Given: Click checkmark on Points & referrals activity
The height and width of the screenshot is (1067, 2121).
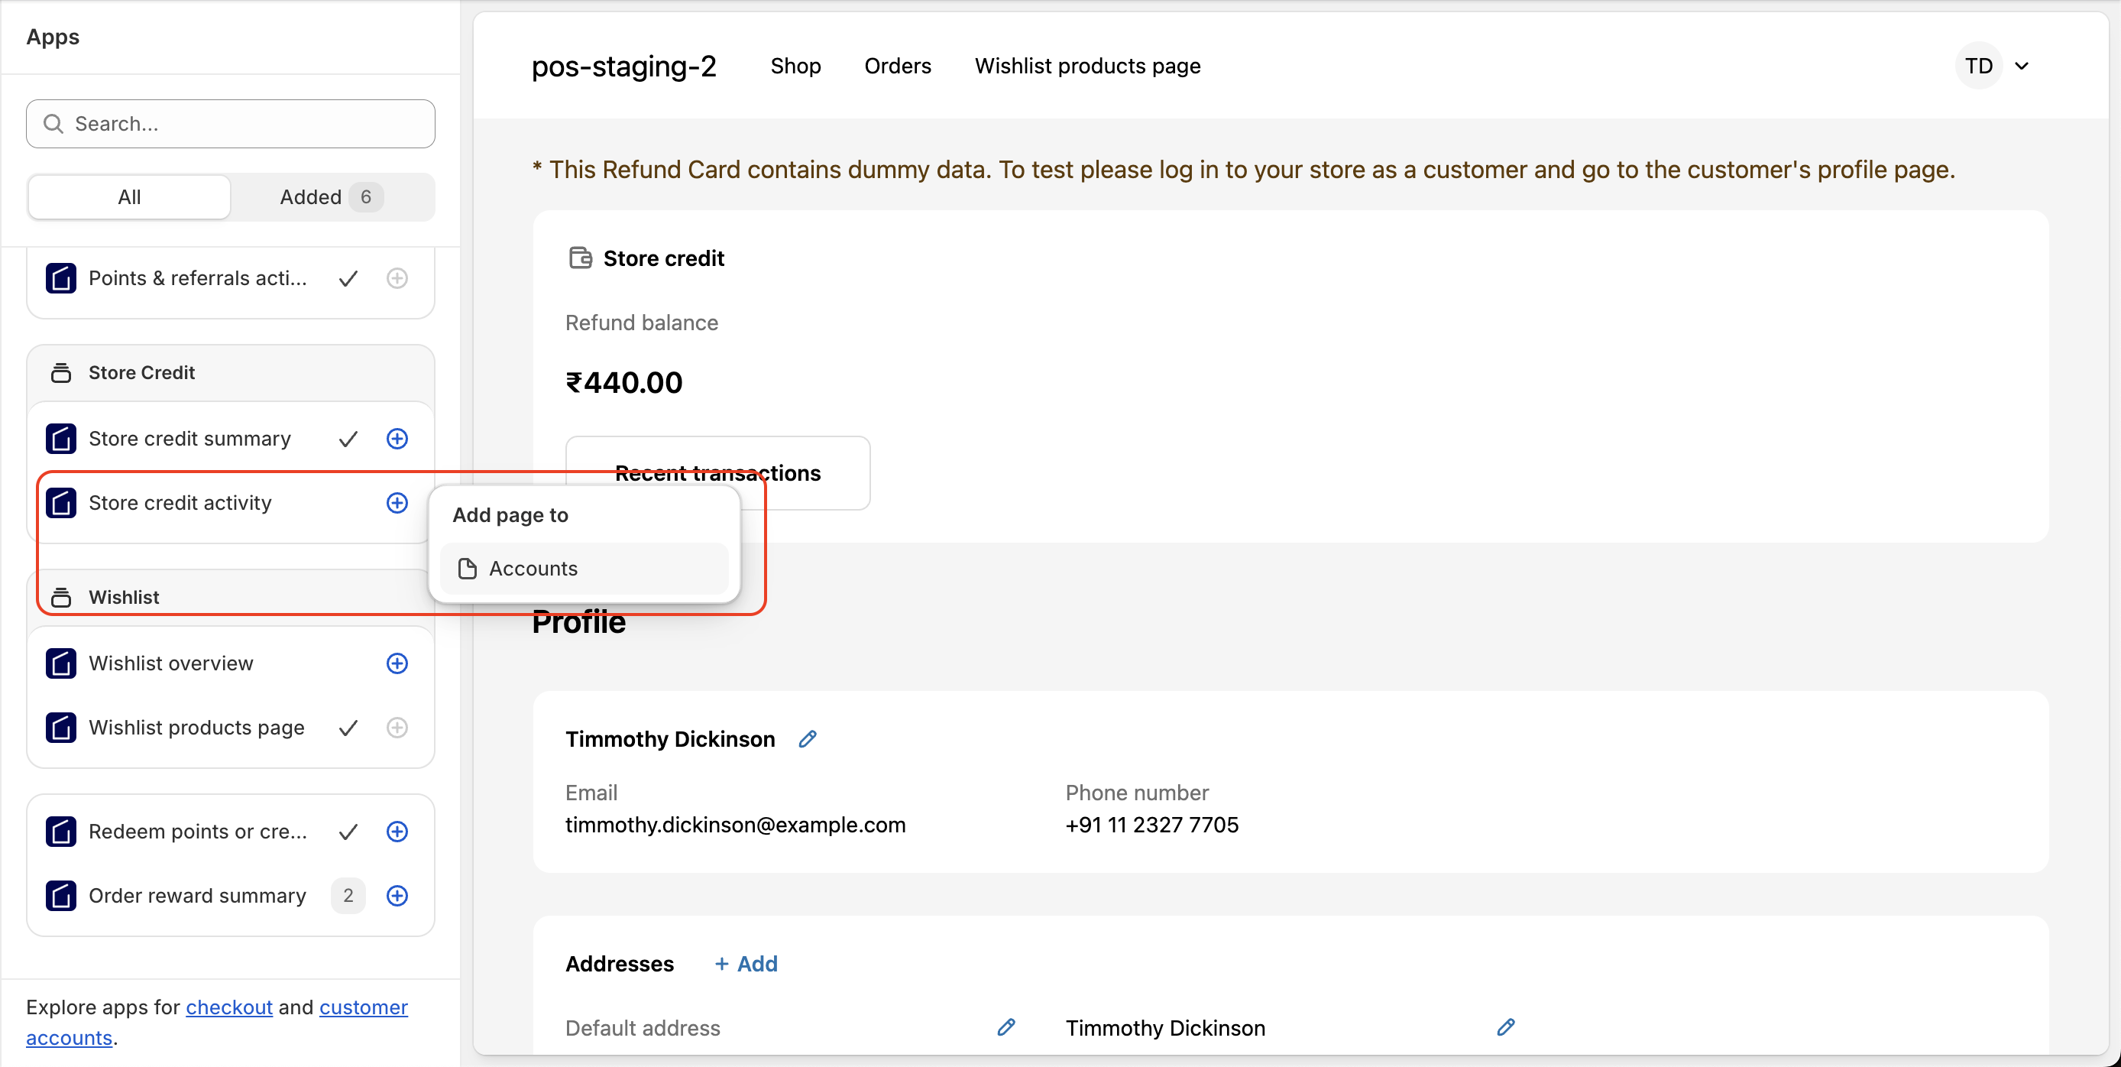Looking at the screenshot, I should [x=348, y=278].
